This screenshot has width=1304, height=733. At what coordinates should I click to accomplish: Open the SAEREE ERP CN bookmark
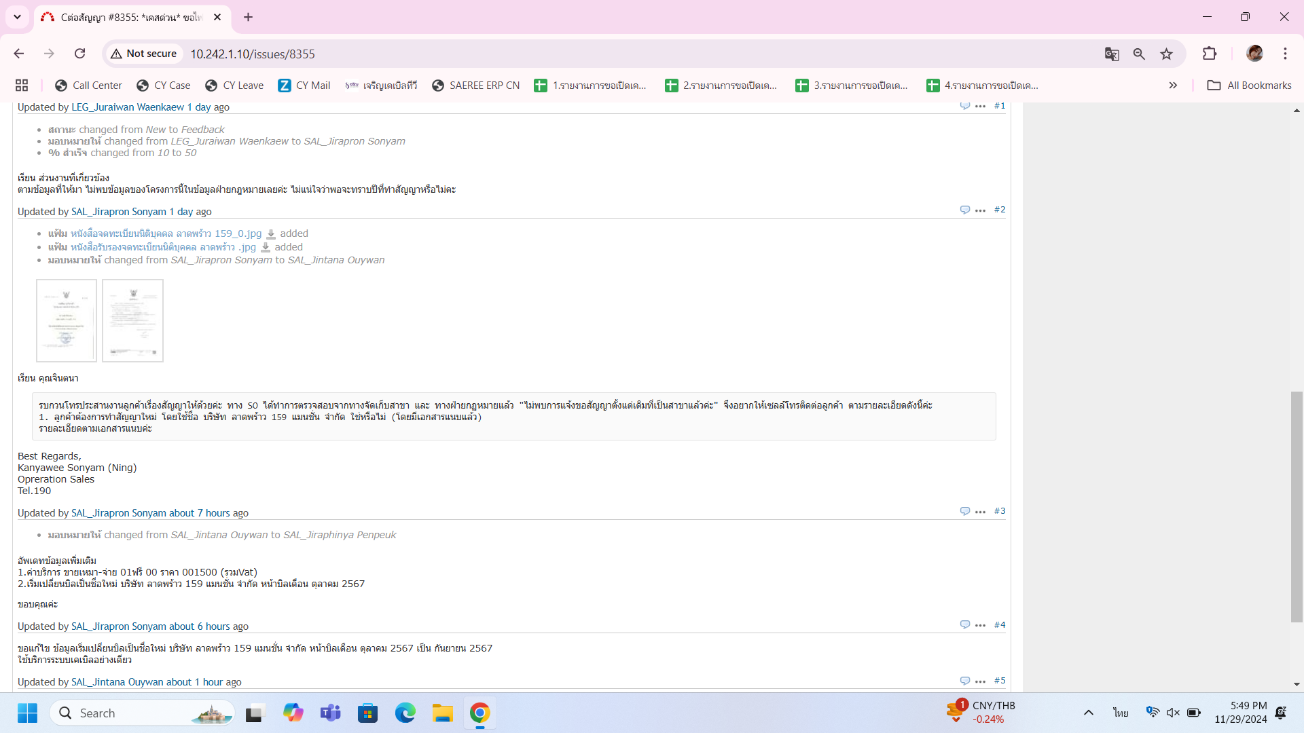pyautogui.click(x=475, y=85)
